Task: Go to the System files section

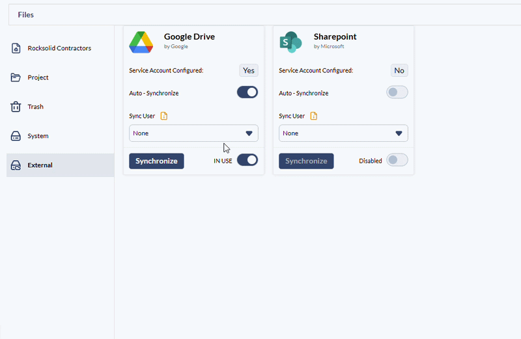Action: pyautogui.click(x=38, y=136)
